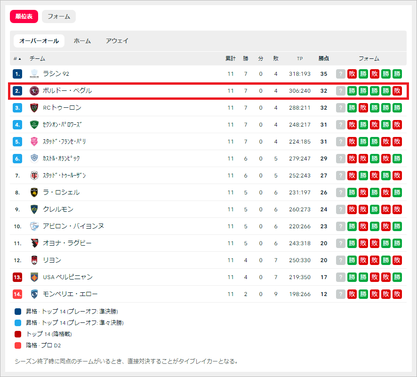The height and width of the screenshot is (377, 417).
Task: Click the La Rochelle team crest
Action: (34, 193)
